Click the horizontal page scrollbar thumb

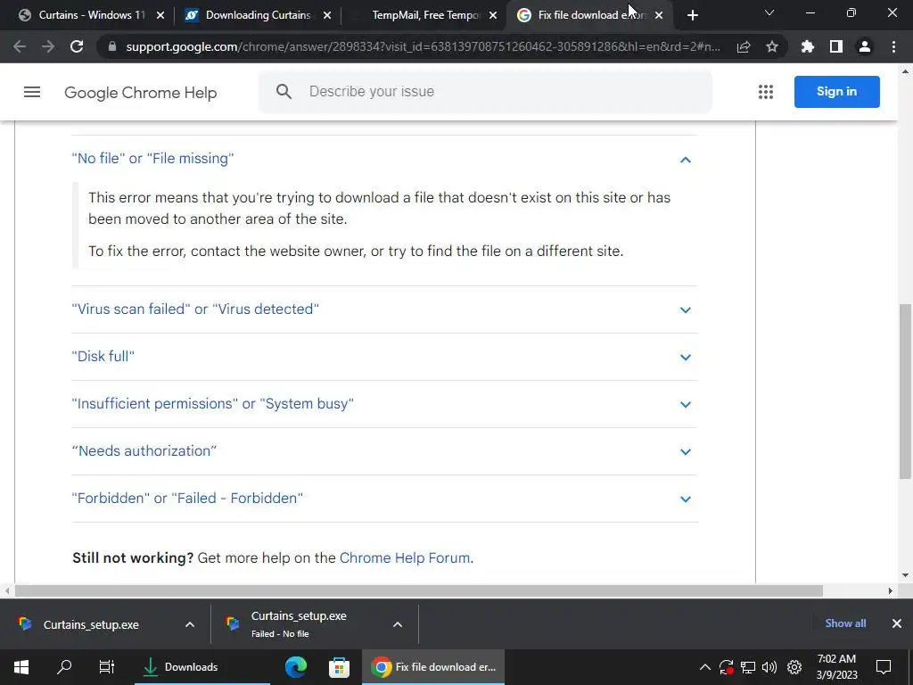419,591
